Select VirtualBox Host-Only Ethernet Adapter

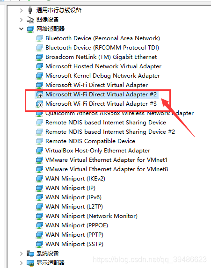coord(98,151)
